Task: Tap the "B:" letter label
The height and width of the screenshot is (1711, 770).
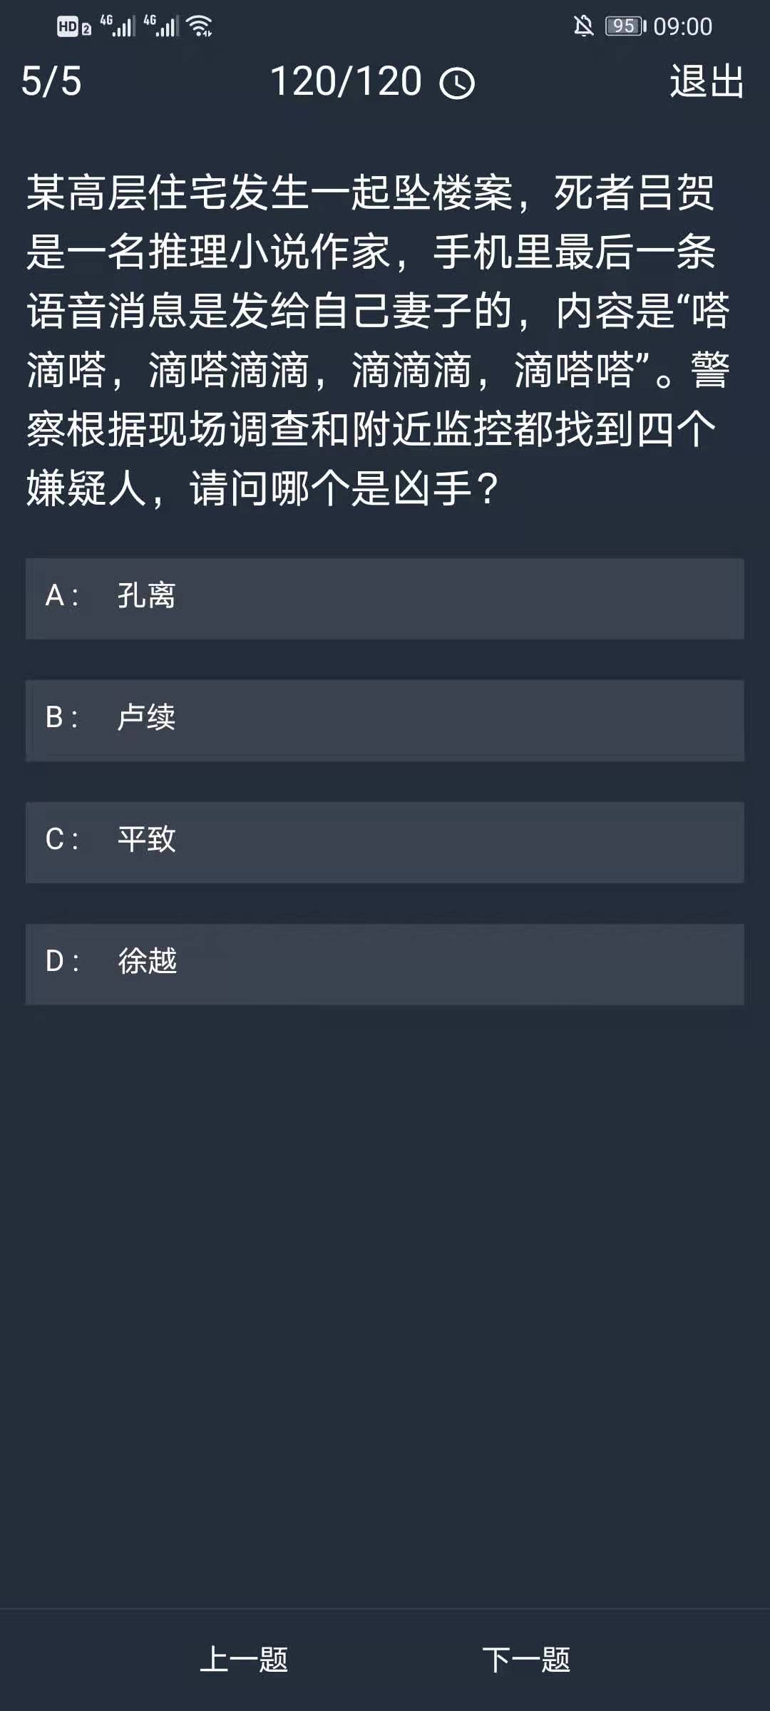Action: tap(61, 717)
